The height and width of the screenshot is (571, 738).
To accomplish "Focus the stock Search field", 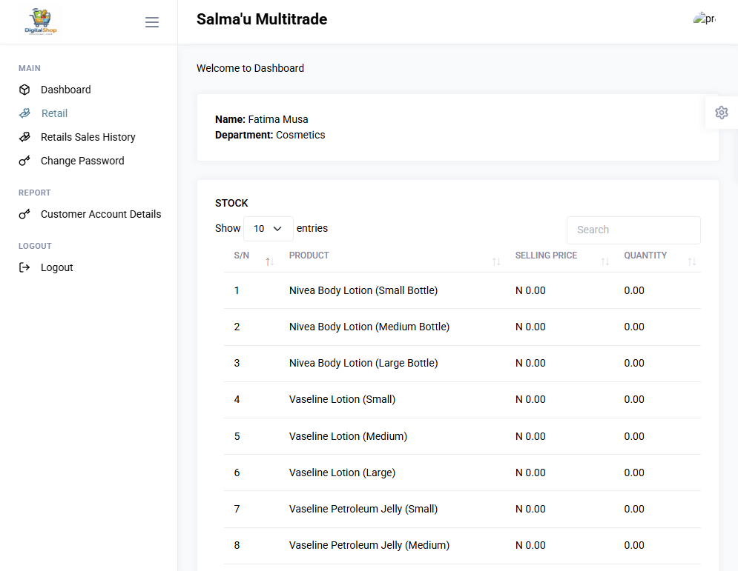I will [x=633, y=230].
